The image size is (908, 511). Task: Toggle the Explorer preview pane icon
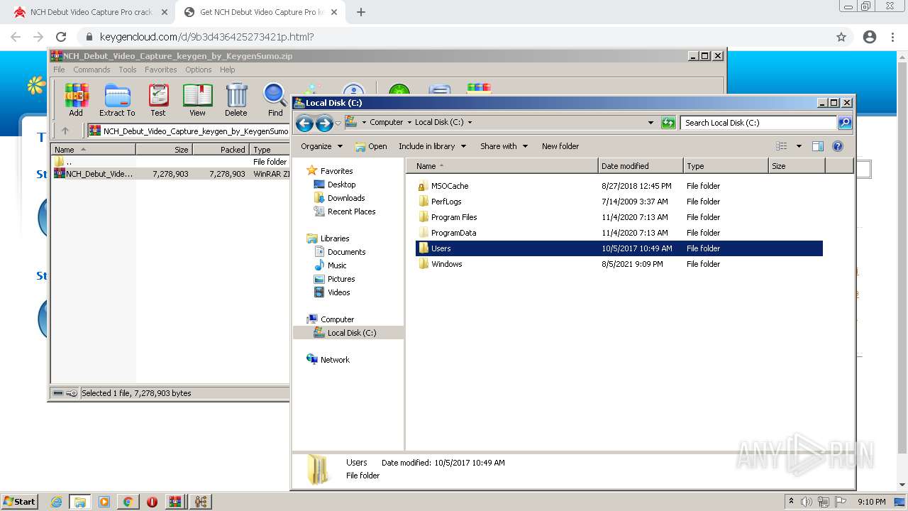click(818, 146)
